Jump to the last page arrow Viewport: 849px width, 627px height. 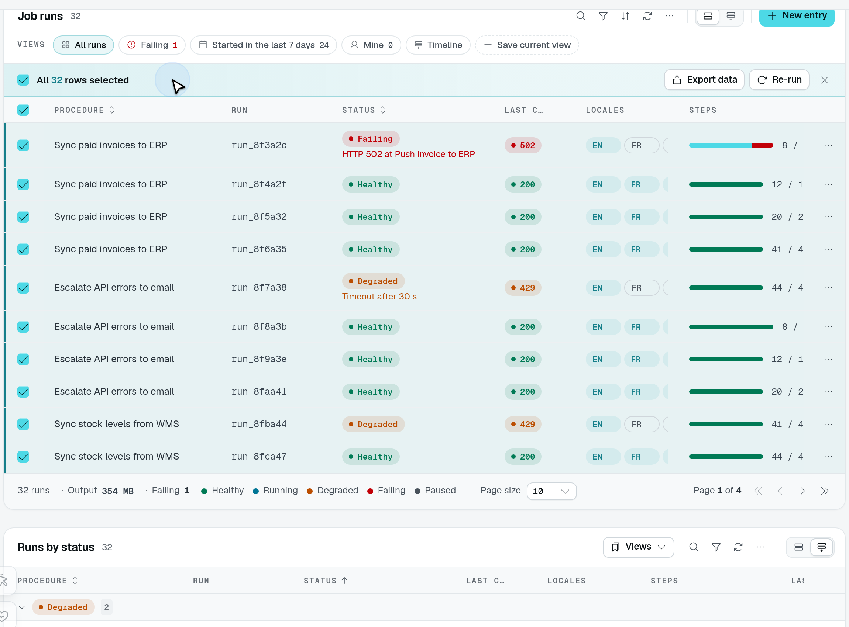(825, 491)
